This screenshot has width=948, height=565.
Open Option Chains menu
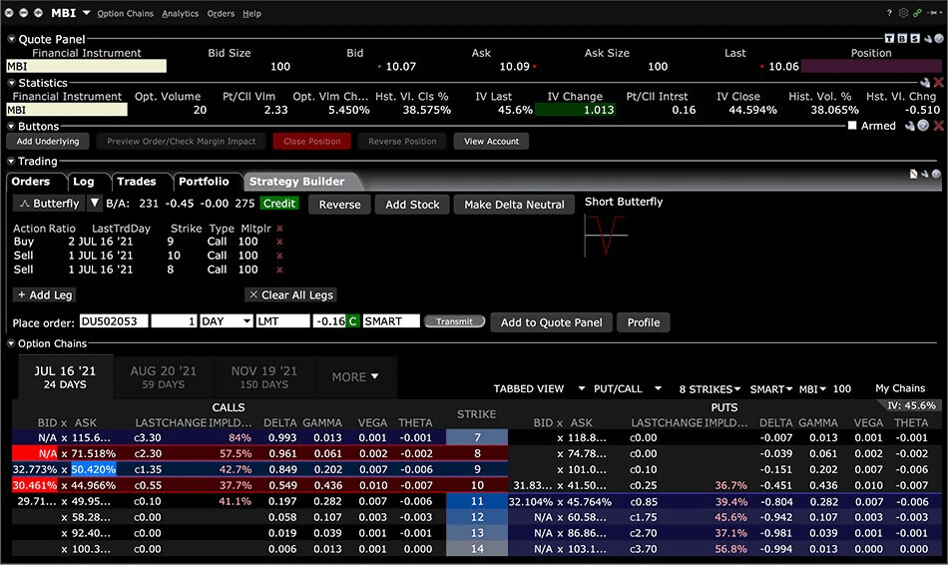[x=125, y=13]
